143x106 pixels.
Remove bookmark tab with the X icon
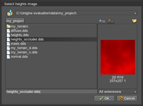111,22
